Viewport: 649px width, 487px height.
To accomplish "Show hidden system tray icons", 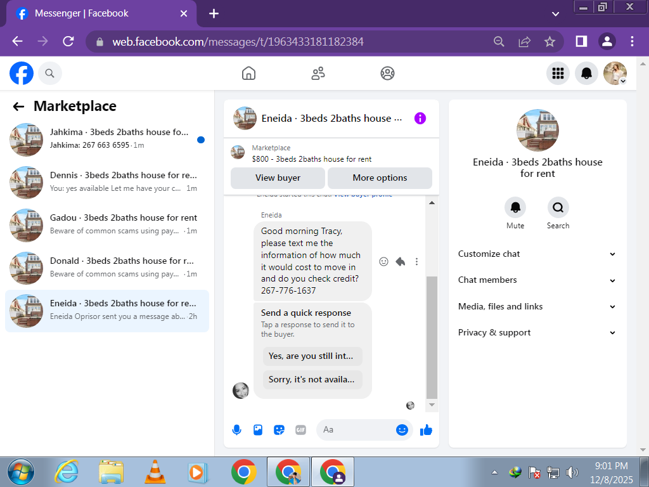I will (x=494, y=472).
